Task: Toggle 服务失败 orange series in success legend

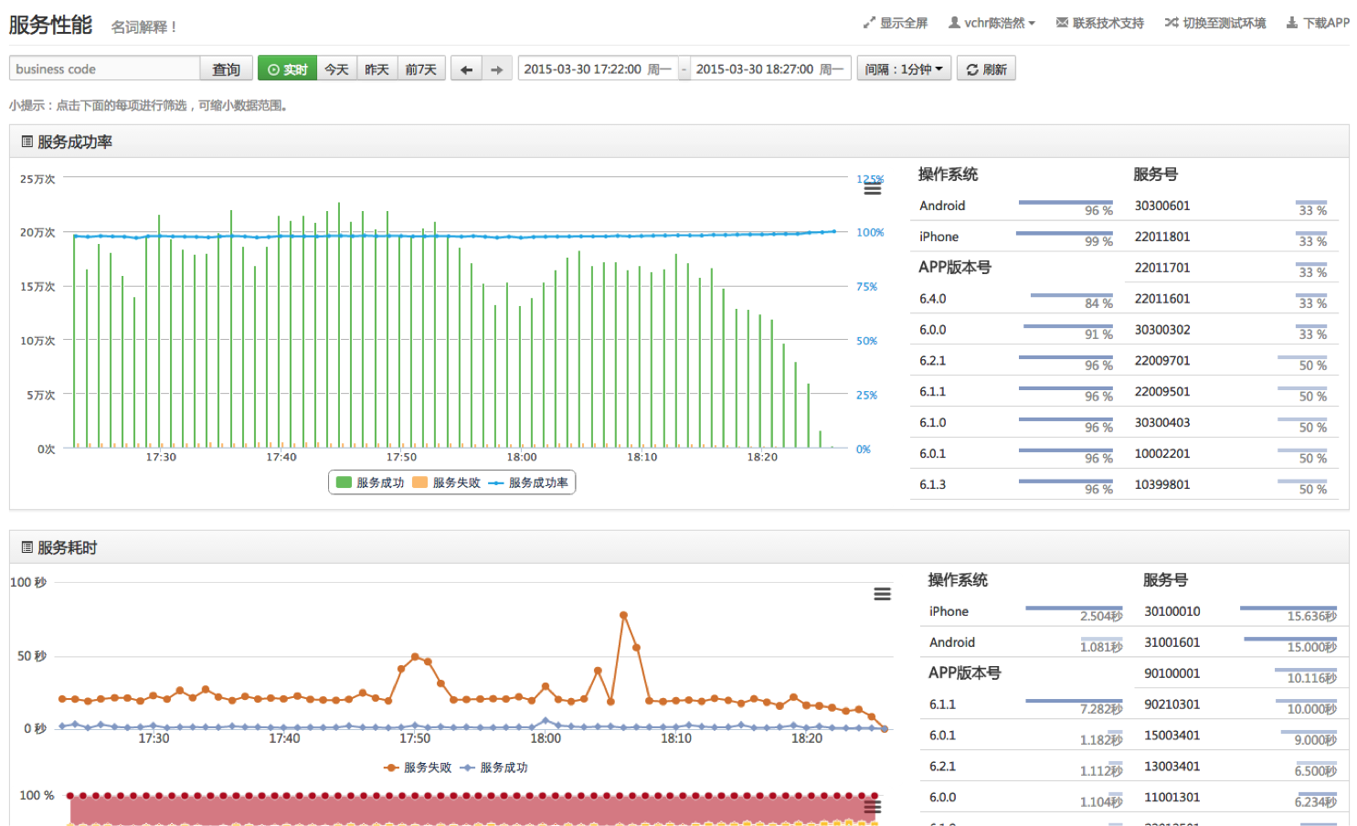Action: 446,482
